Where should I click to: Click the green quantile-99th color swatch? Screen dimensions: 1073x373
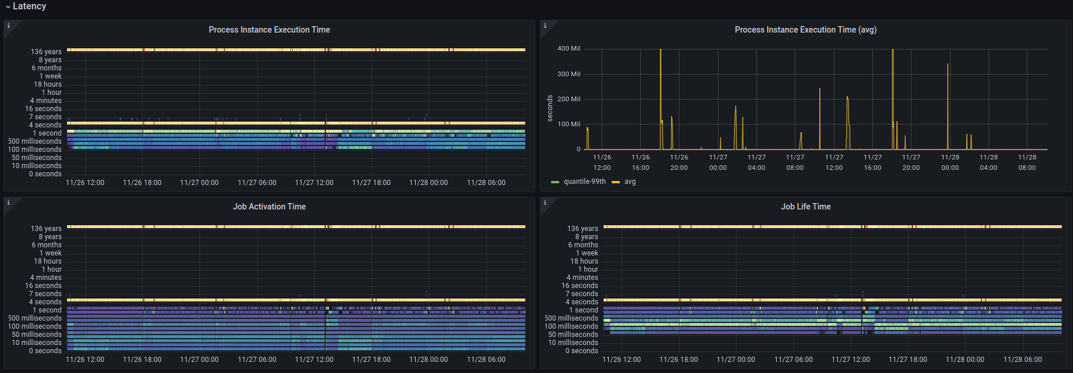(x=555, y=182)
